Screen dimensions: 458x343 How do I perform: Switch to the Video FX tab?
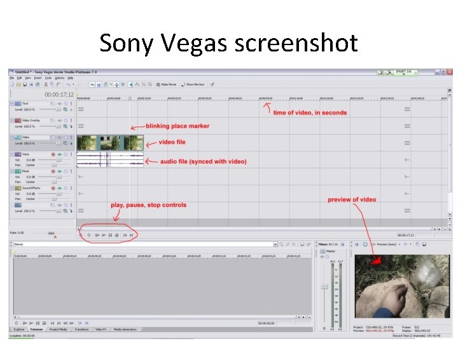[x=101, y=329]
